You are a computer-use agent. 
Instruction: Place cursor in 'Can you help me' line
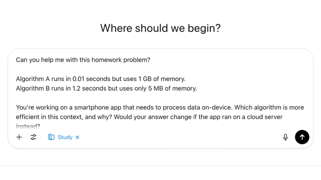pyautogui.click(x=83, y=60)
